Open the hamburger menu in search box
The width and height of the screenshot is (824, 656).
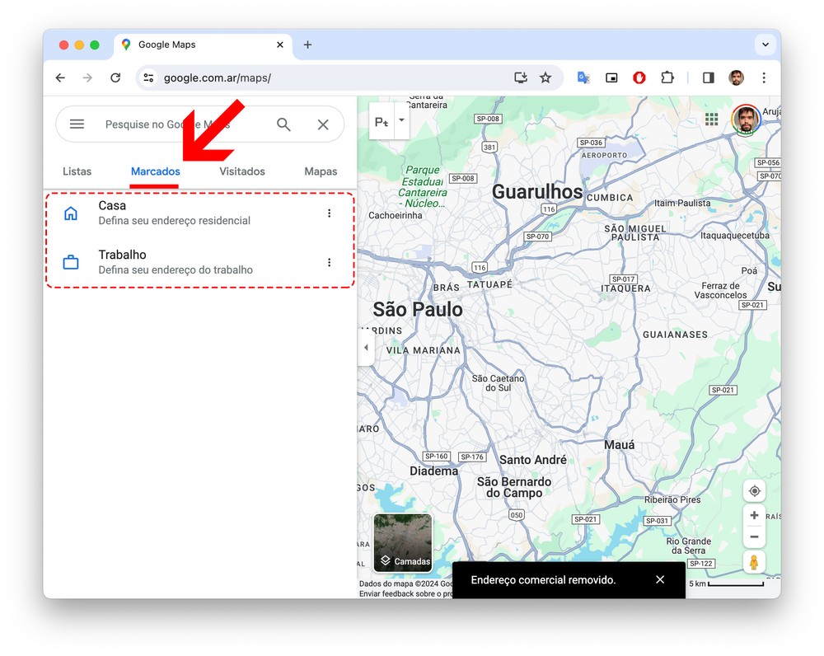point(77,124)
